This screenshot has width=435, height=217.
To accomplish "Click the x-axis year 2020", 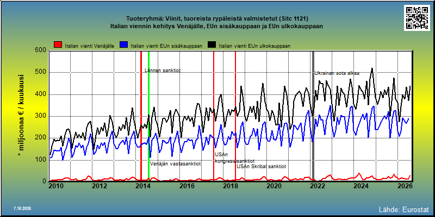I will 274,186.
